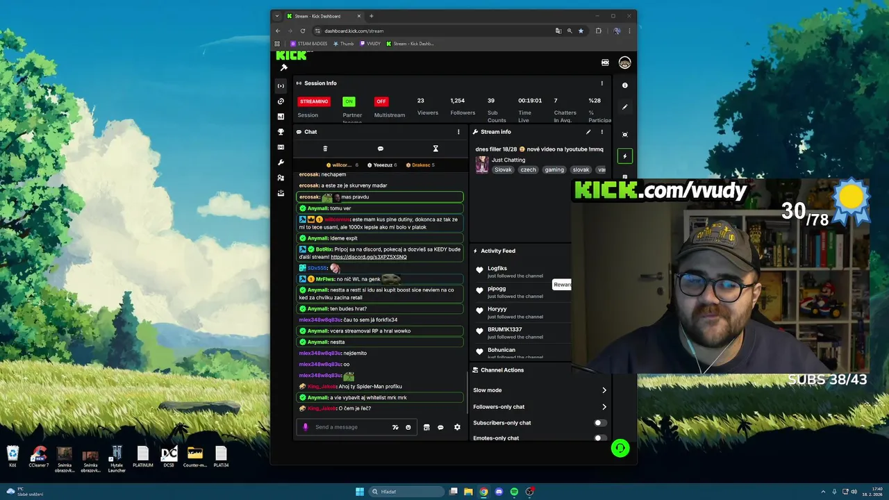
Task: Open the profile avatar in dashboard header
Action: pos(624,62)
